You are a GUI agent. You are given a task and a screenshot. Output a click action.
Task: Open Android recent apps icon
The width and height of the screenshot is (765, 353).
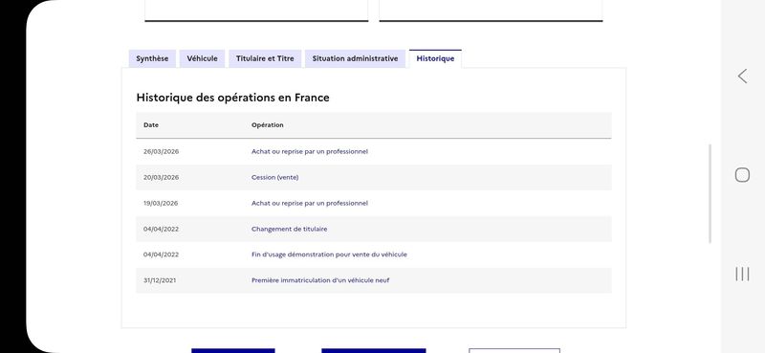[x=742, y=274]
